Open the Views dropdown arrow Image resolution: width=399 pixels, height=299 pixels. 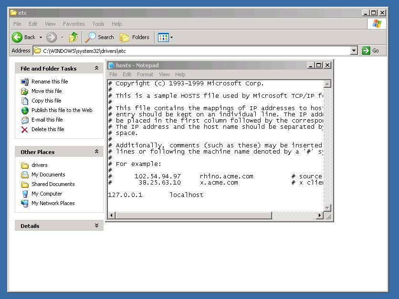[x=171, y=37]
